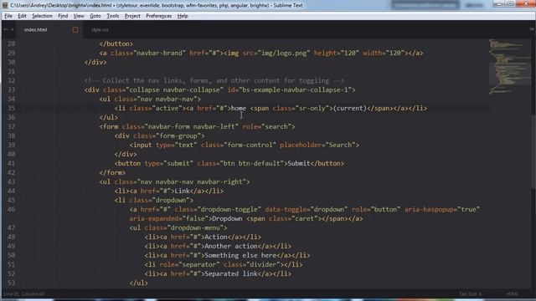The width and height of the screenshot is (536, 301).
Task: Click the role 'search' value on line 37
Action: coord(276,126)
